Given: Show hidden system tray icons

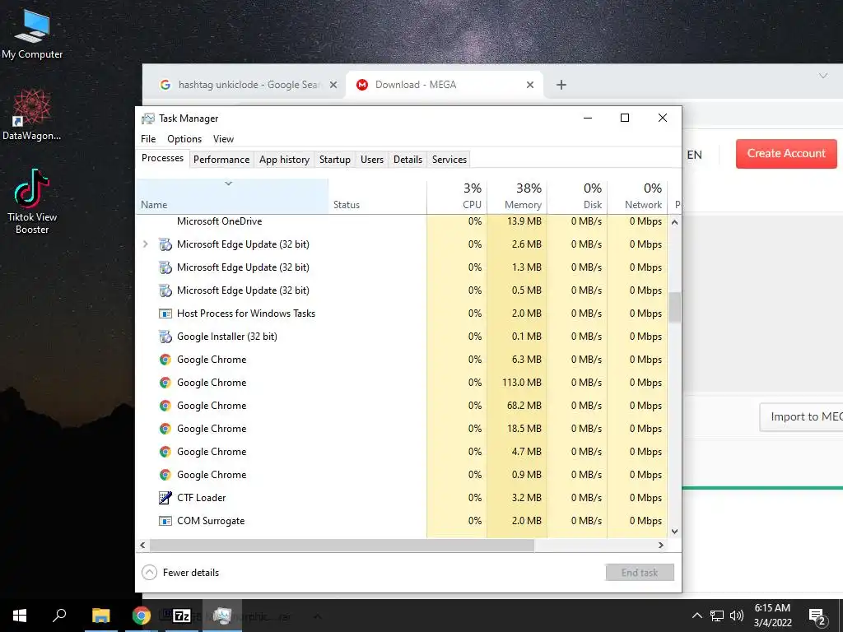Looking at the screenshot, I should [696, 616].
